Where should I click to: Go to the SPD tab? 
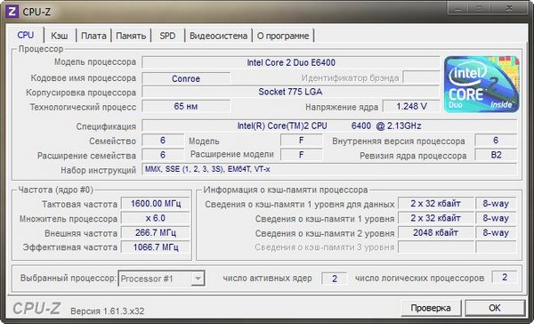[167, 36]
